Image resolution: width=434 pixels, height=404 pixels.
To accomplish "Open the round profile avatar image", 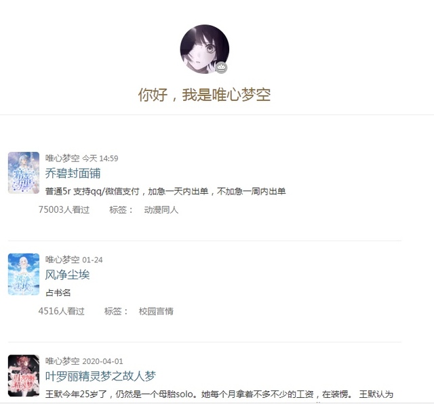I will point(205,49).
